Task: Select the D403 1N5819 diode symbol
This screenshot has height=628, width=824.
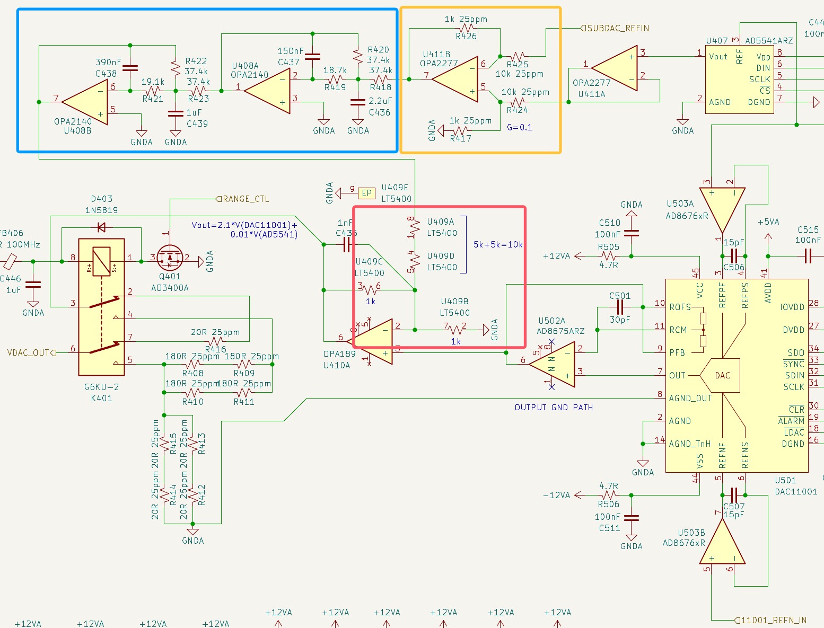Action: click(101, 228)
